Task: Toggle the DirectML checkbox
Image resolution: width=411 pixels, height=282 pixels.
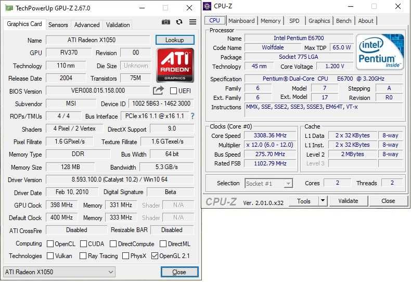Action: click(x=163, y=243)
